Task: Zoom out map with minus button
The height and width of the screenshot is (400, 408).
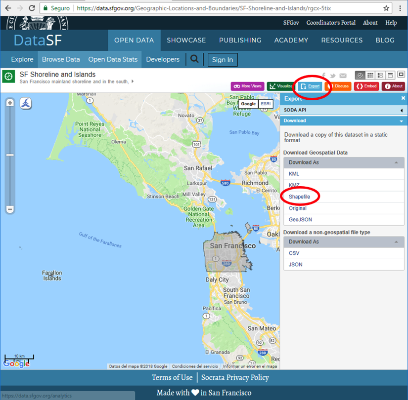Action: coord(10,209)
